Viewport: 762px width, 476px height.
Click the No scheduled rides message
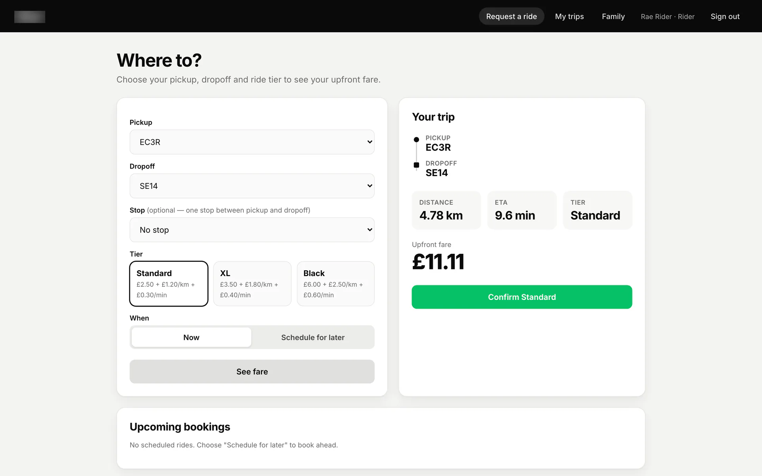[234, 445]
